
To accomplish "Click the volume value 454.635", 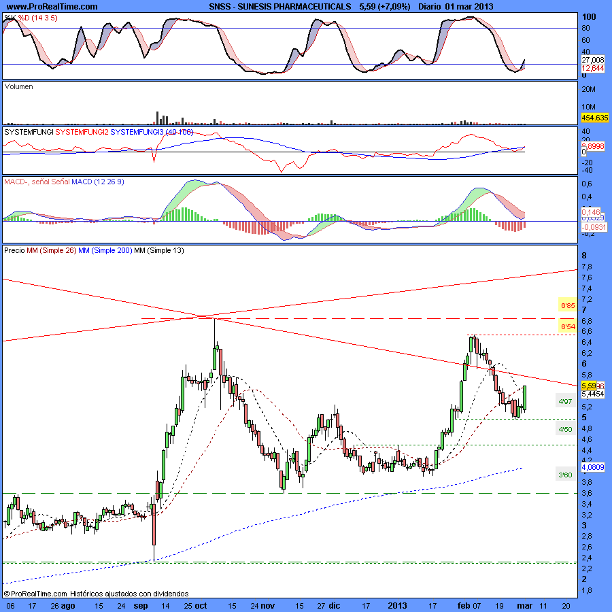I will click(x=595, y=118).
